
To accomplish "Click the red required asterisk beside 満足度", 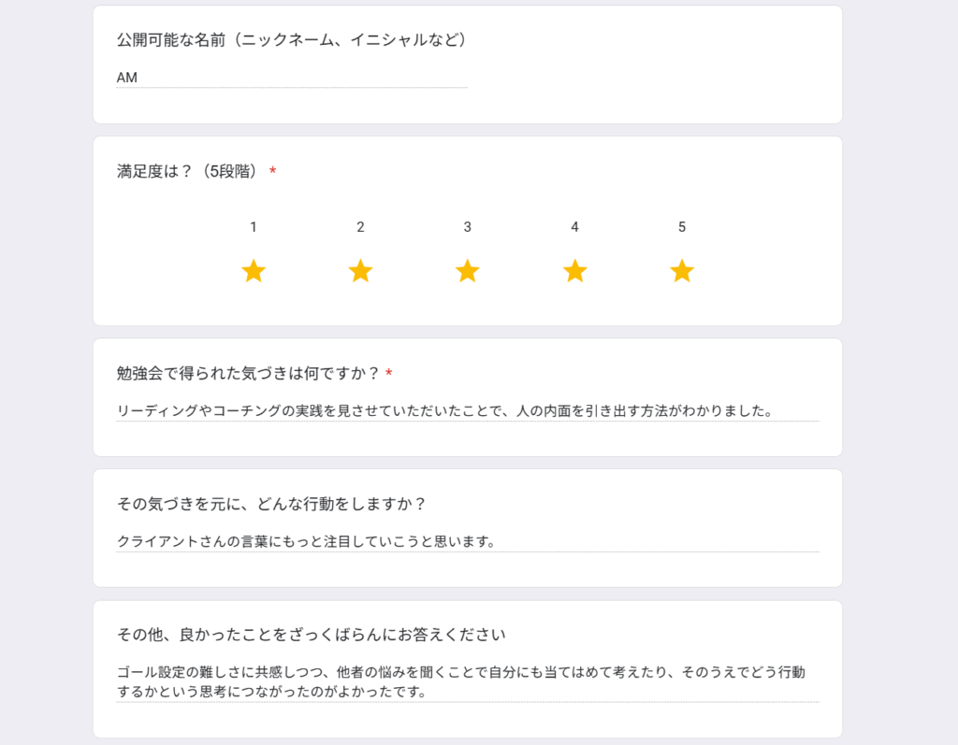I will tap(272, 171).
